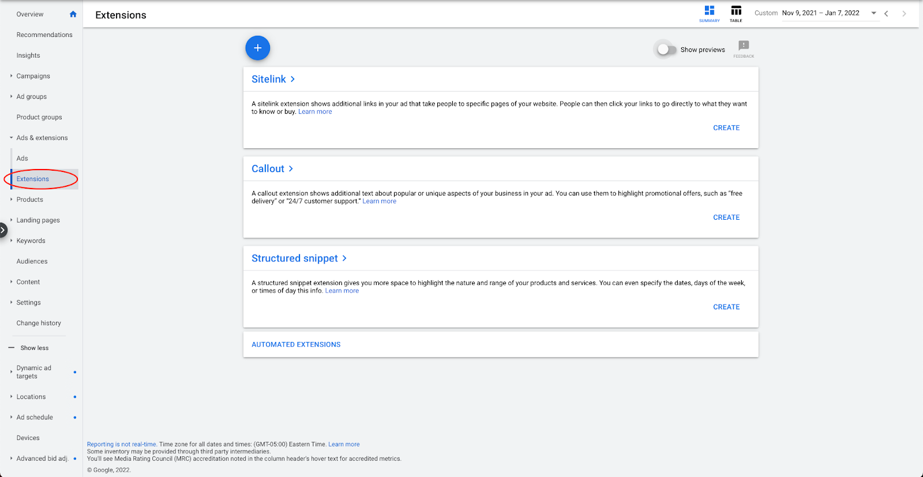Switch to Table view icon

pyautogui.click(x=736, y=12)
